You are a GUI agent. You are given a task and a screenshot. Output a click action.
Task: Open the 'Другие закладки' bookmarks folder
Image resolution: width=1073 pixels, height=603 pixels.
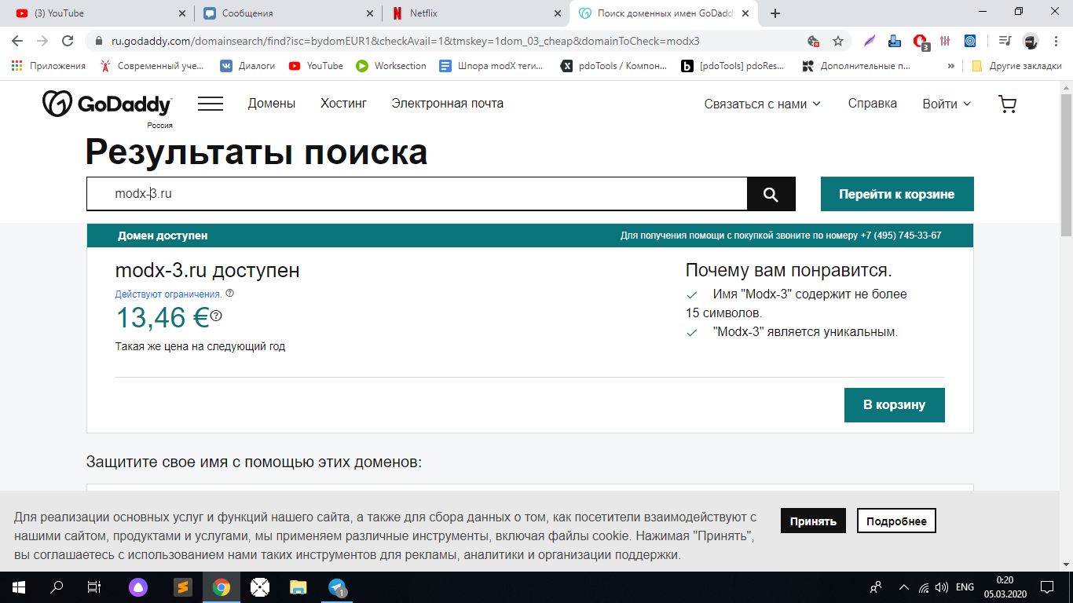(1016, 66)
